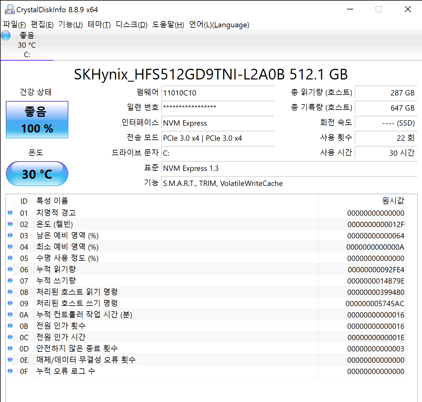Click the 좋음 100 % health status button
This screenshot has width=422, height=402.
(37, 120)
